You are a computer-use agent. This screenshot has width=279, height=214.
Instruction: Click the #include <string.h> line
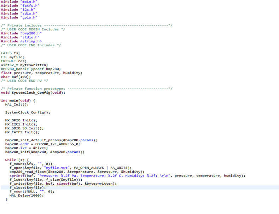[x=21, y=41]
